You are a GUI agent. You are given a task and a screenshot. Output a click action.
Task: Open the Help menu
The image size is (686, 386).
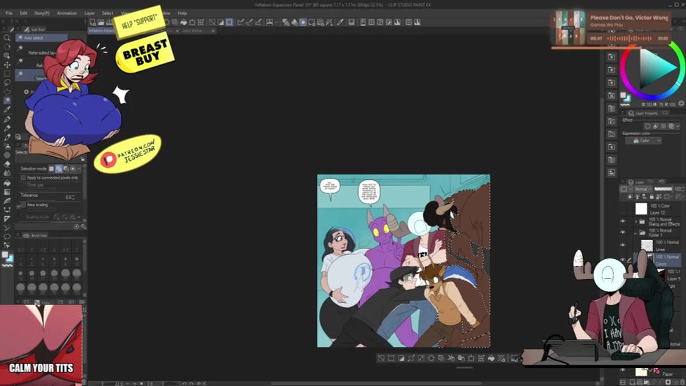182,13
